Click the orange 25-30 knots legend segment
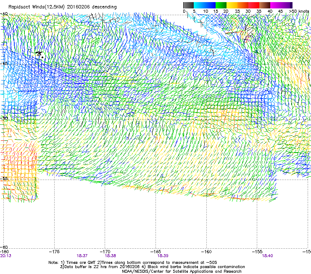The height and width of the screenshot is (274, 311). coord(243,5)
